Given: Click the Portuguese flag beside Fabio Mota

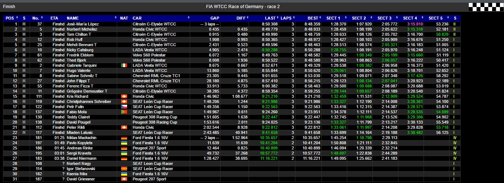Looking at the screenshot, I should pyautogui.click(x=124, y=112).
